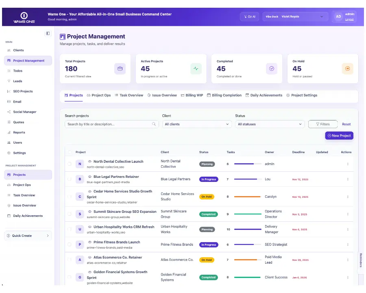Click the Total Projects briefcase icon
Viewport: 366px width, 293px height.
[x=120, y=69]
